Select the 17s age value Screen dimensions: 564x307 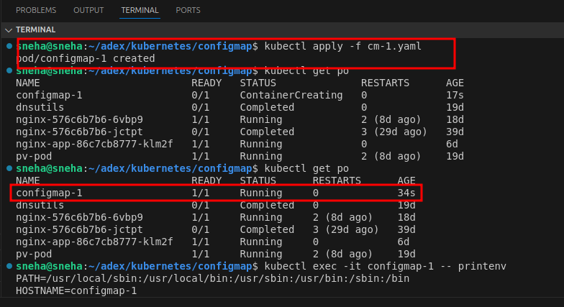[x=455, y=95]
